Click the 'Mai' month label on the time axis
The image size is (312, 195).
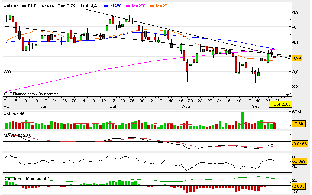[x=7, y=107]
